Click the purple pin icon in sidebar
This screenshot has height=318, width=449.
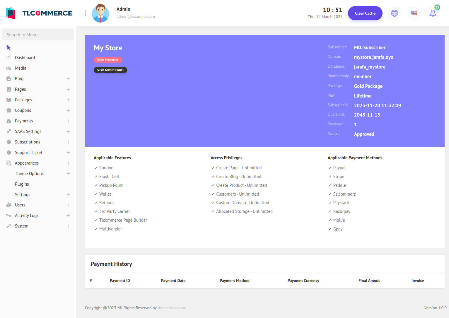(8, 47)
